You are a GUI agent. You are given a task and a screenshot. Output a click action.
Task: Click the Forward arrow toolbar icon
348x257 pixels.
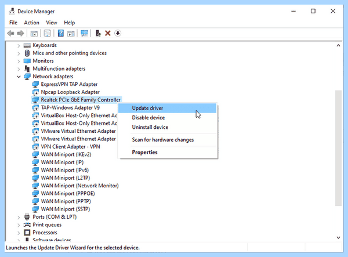pyautogui.click(x=20, y=33)
